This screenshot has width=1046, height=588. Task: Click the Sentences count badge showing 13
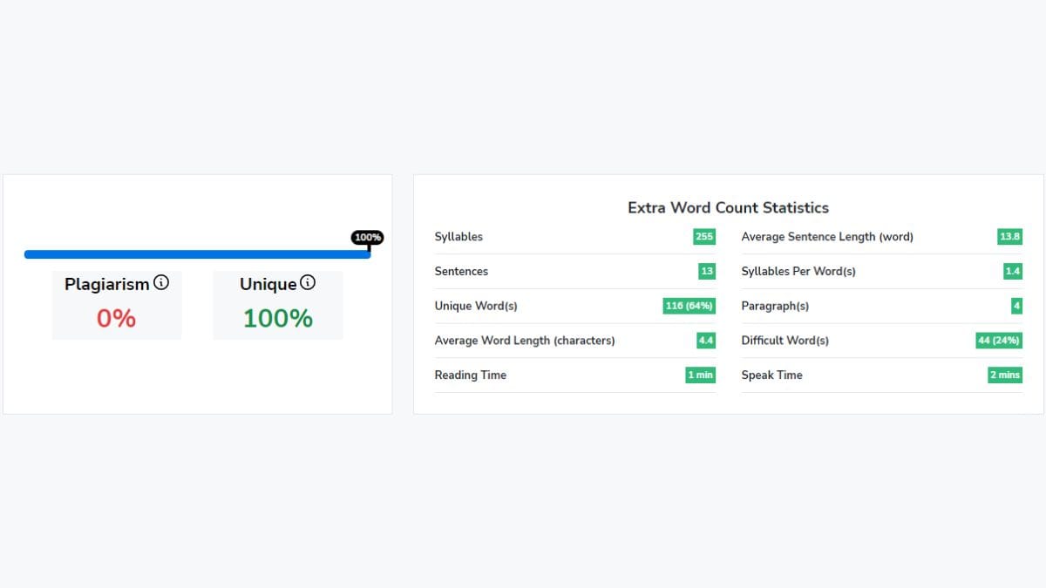704,271
